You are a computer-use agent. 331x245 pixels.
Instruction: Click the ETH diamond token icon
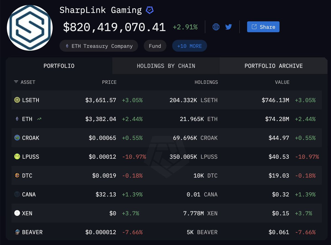pyautogui.click(x=17, y=119)
